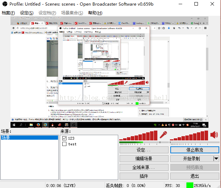Click the 插件 plugins button

coord(144,176)
